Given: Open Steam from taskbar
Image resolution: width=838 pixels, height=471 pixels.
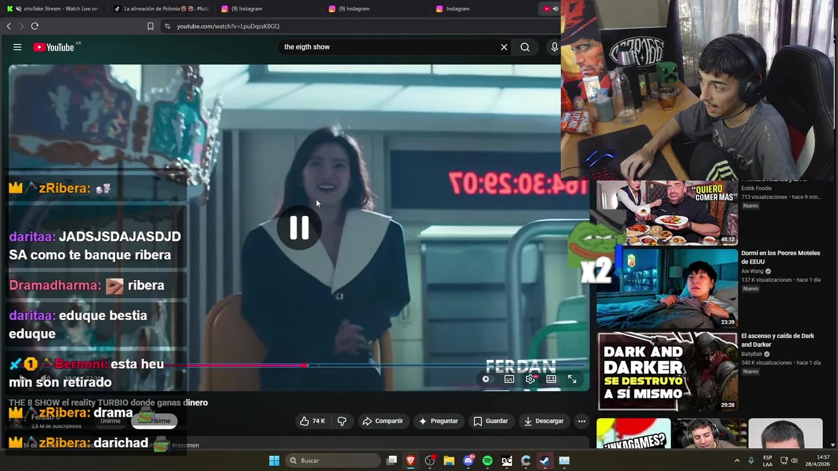Looking at the screenshot, I should (x=545, y=461).
